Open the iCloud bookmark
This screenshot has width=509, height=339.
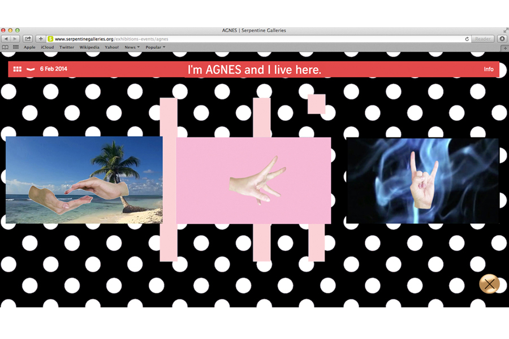point(48,47)
